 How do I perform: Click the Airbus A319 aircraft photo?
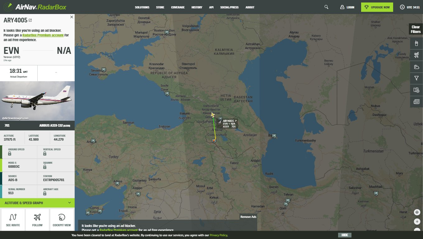coord(37,101)
